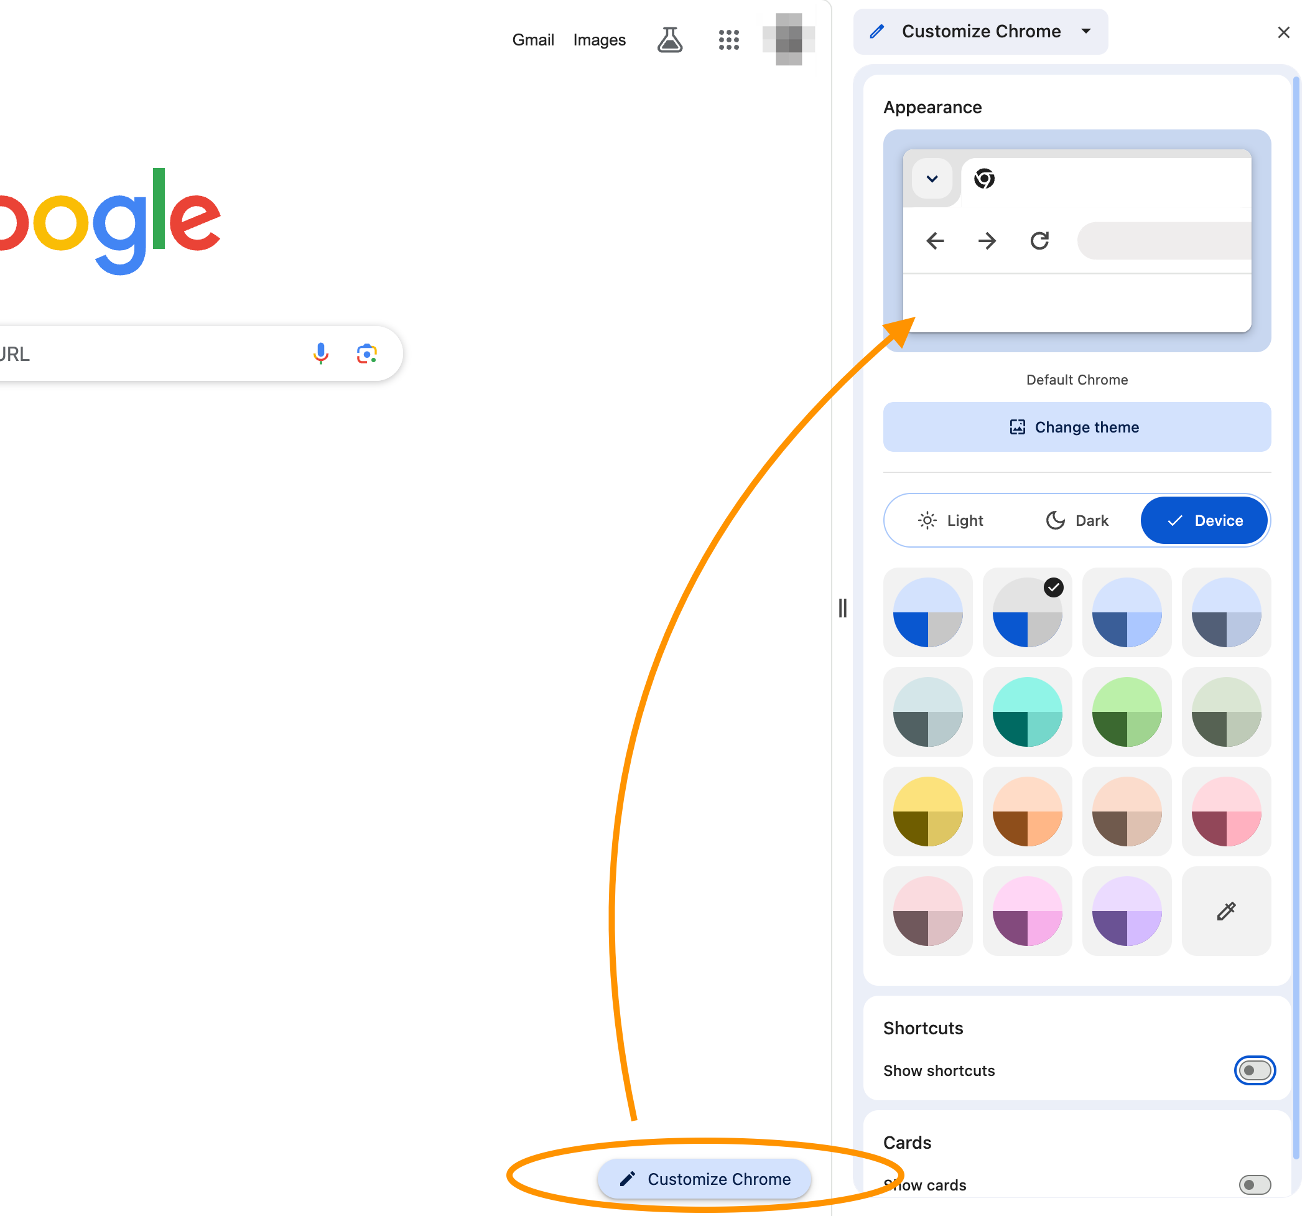Turn on the Show cards toggle

point(1254,1184)
